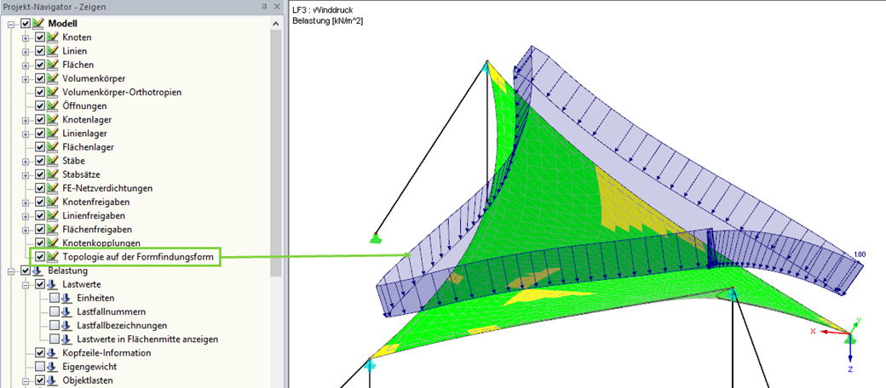Select the Volumenkörper-Orthotropien tree row
Screen dimensions: 886x388
[122, 93]
